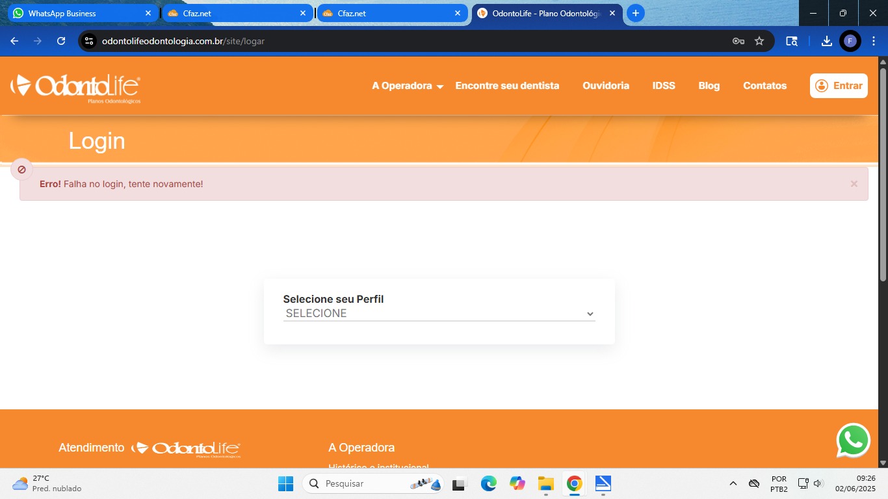This screenshot has height=499, width=888.
Task: Open network and volume quick settings
Action: coord(811,483)
